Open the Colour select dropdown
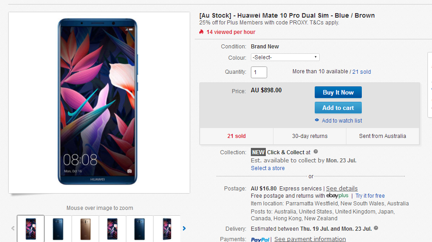Screen dimensions: 432x242 [285, 57]
